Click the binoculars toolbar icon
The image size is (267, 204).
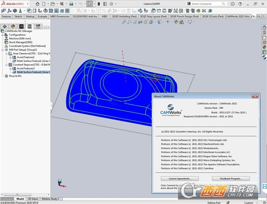176,11
